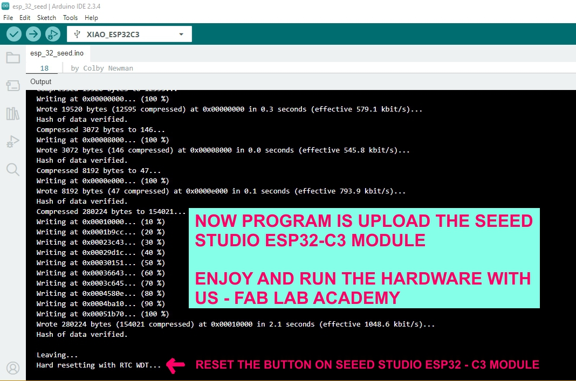Click 'Writing at 0x0004580e... (80 %)' line
The width and height of the screenshot is (576, 381).
[x=101, y=293]
